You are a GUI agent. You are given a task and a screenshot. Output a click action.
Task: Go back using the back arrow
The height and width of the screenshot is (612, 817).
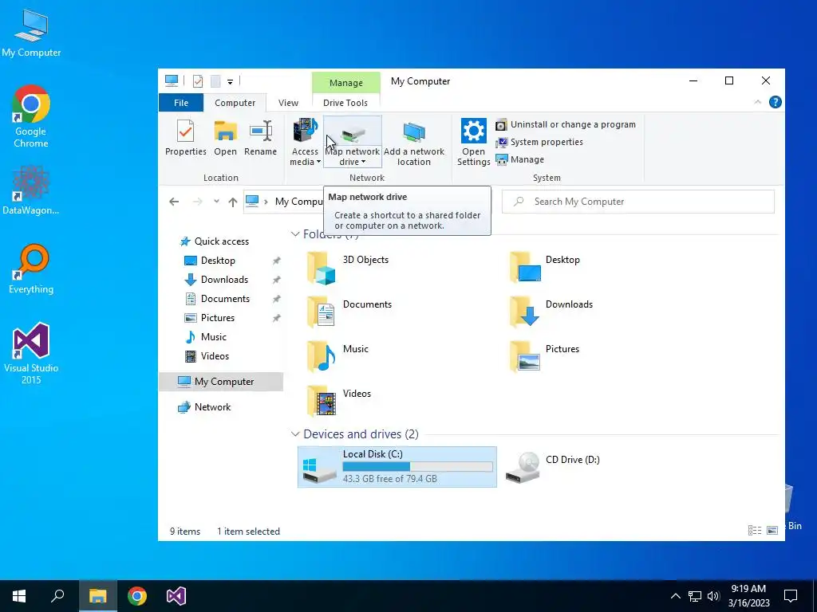[174, 202]
